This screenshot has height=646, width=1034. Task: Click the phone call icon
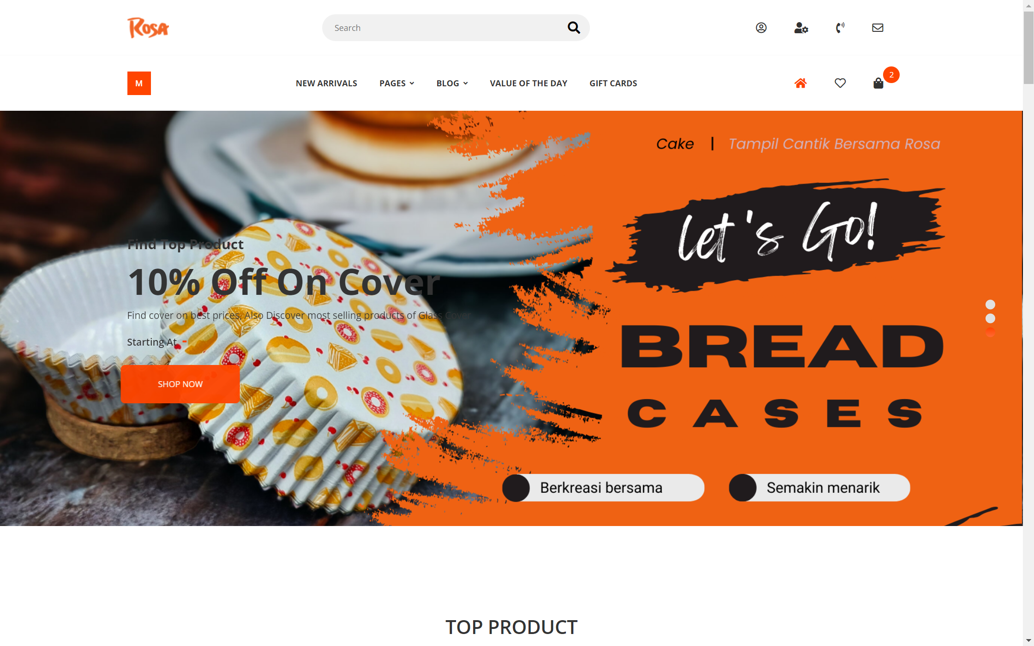tap(840, 28)
